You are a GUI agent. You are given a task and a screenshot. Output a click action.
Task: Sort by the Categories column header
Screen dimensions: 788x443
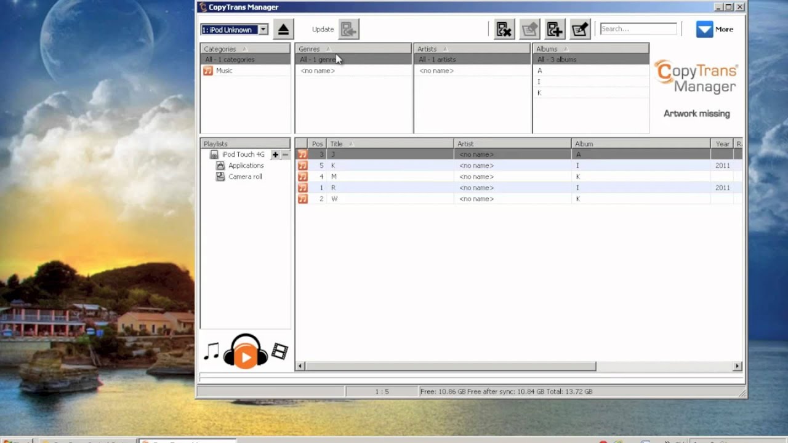point(245,49)
